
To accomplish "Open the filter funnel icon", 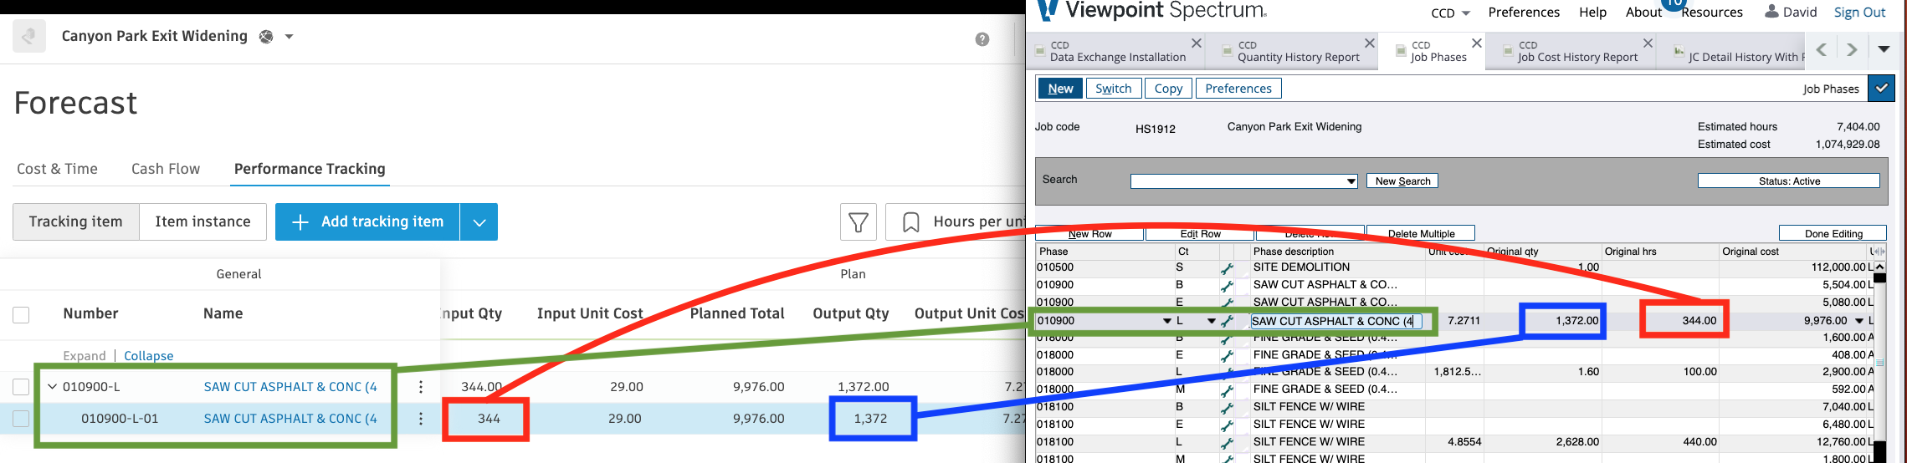I will [x=859, y=221].
